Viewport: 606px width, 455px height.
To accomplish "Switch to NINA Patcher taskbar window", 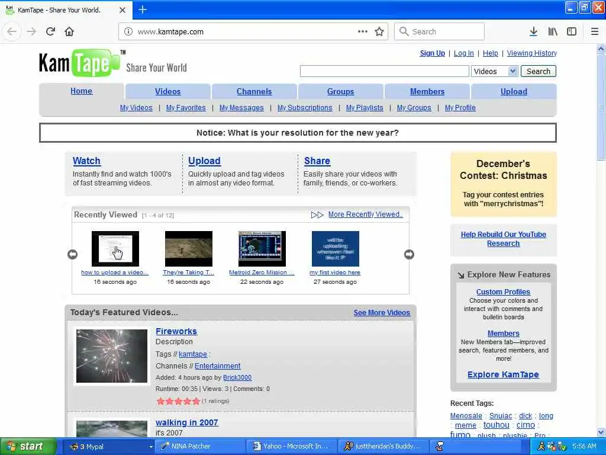I will click(200, 447).
